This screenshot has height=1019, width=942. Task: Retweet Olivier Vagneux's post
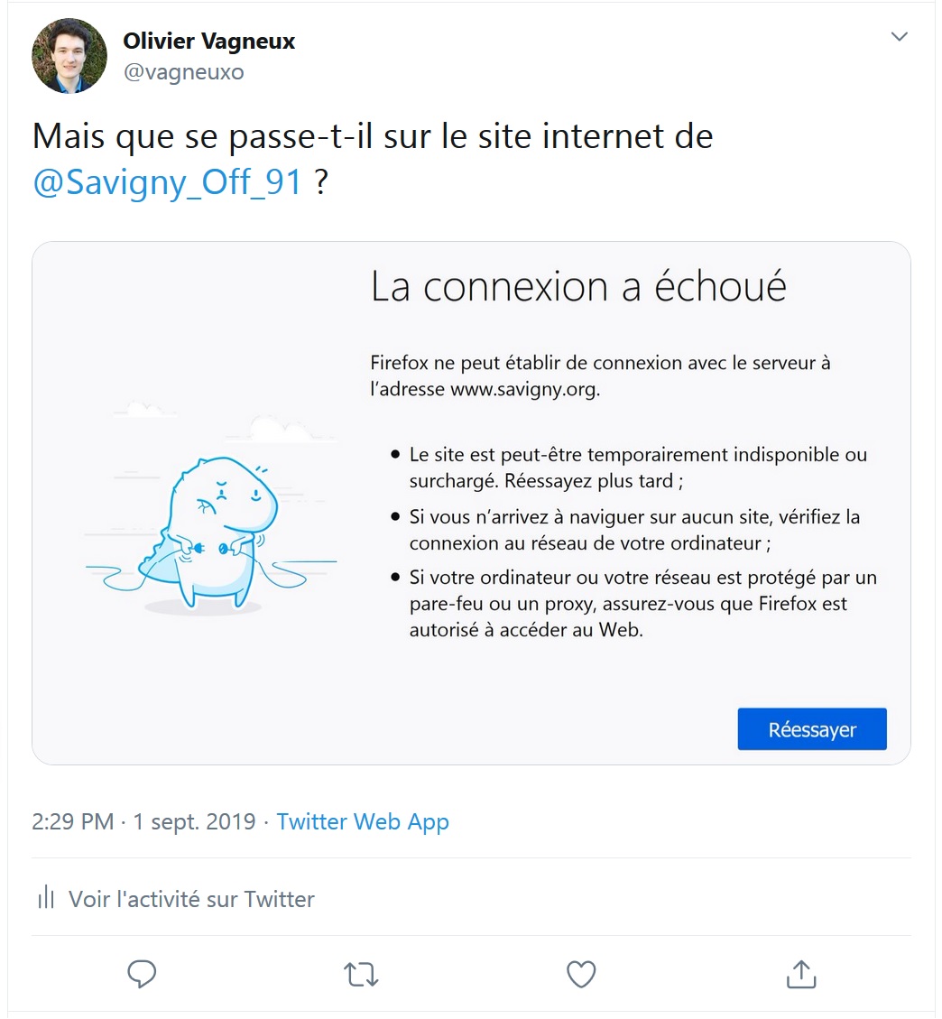(361, 974)
